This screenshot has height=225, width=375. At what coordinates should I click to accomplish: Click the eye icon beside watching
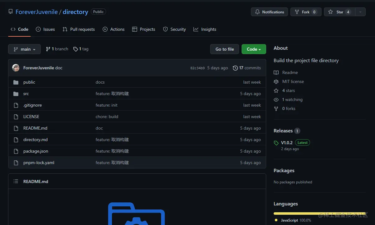(276, 99)
